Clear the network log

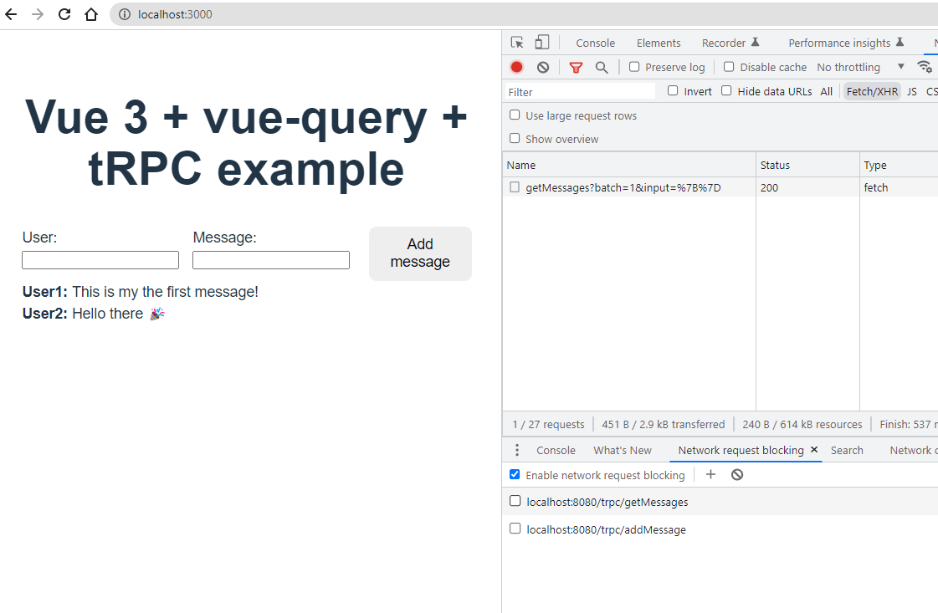coord(543,67)
